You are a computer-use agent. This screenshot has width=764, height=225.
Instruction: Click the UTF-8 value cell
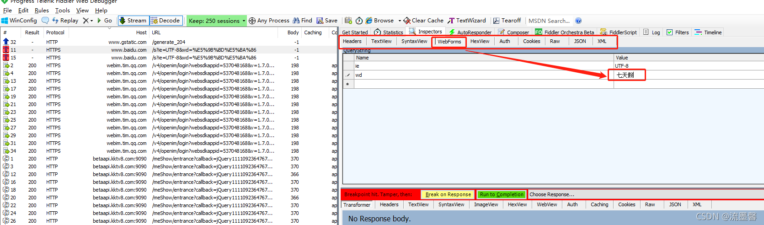689,66
